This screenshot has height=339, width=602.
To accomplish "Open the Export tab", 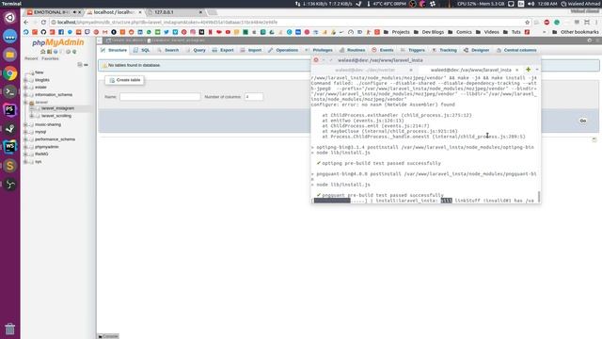I will 223,50.
